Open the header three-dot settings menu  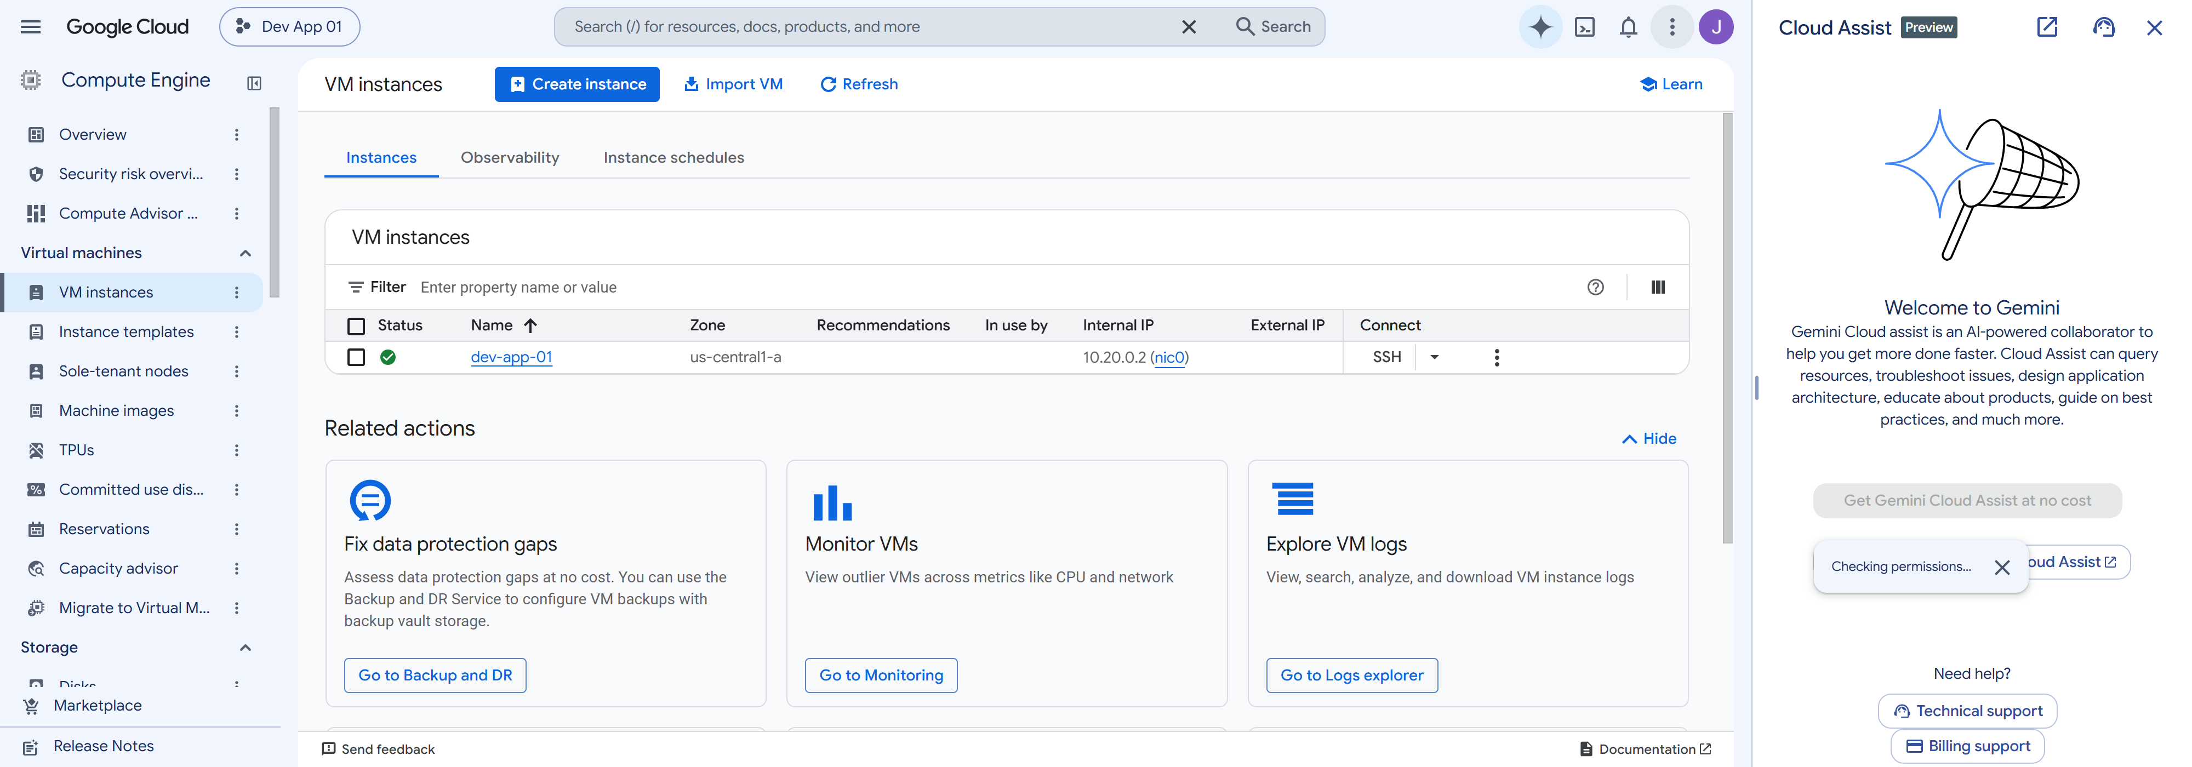pyautogui.click(x=1671, y=26)
